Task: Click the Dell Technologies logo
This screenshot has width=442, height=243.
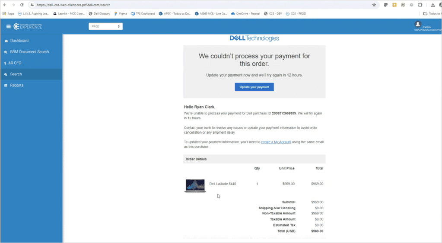Action: [254, 38]
